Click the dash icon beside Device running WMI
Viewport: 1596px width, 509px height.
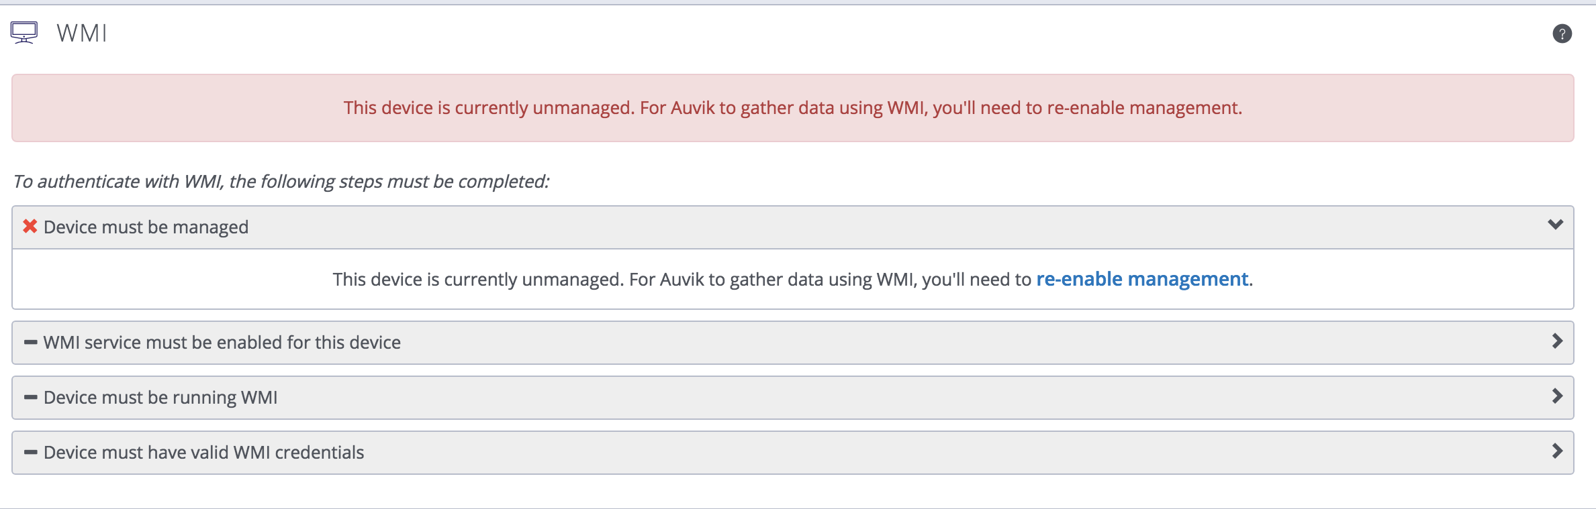30,397
